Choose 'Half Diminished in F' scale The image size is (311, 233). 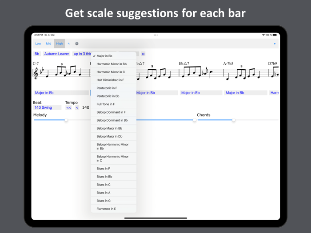coord(113,80)
